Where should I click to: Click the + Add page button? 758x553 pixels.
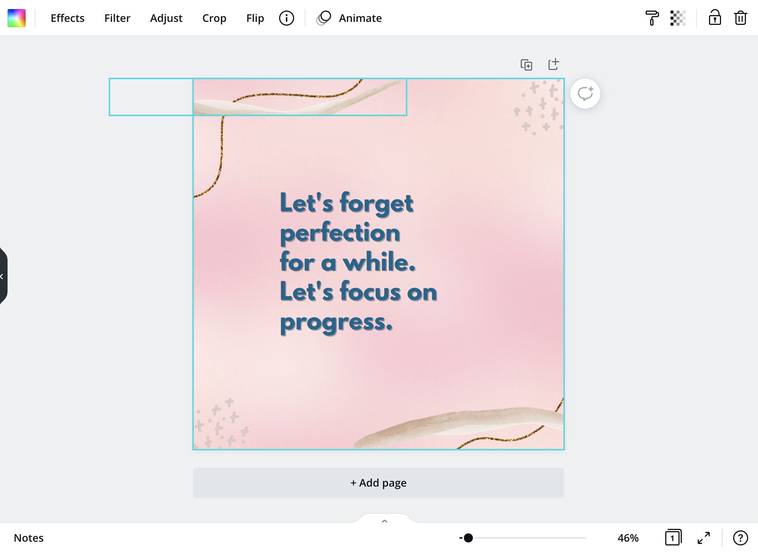pyautogui.click(x=379, y=483)
